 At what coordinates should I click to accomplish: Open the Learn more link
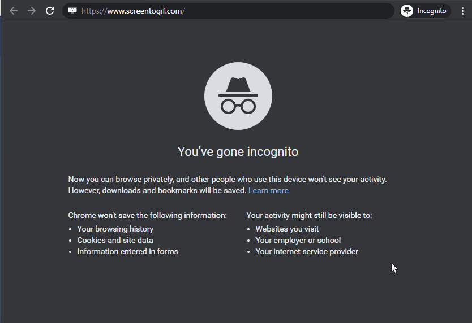pyautogui.click(x=268, y=190)
